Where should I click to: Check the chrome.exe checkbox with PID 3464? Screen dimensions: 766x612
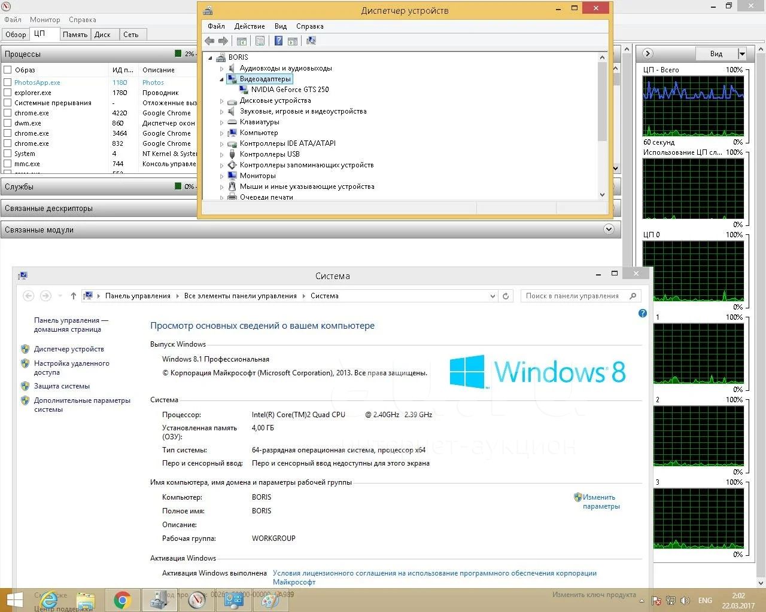(8, 133)
